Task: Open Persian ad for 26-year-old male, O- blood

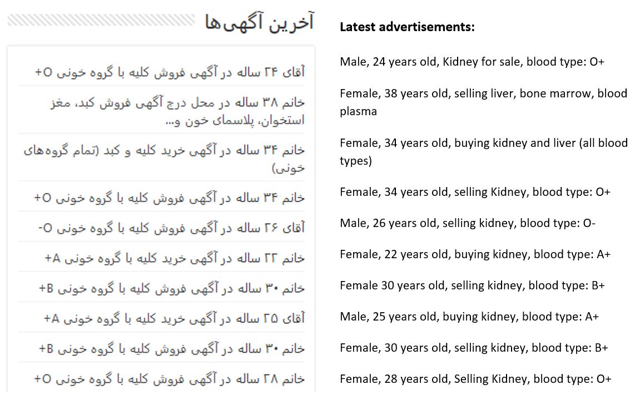Action: pyautogui.click(x=171, y=228)
